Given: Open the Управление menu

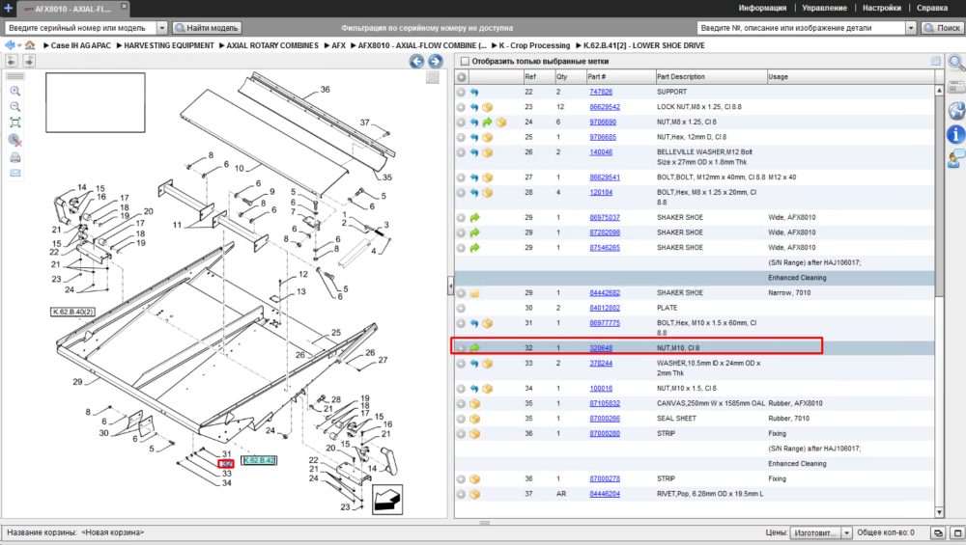Looking at the screenshot, I should click(824, 8).
